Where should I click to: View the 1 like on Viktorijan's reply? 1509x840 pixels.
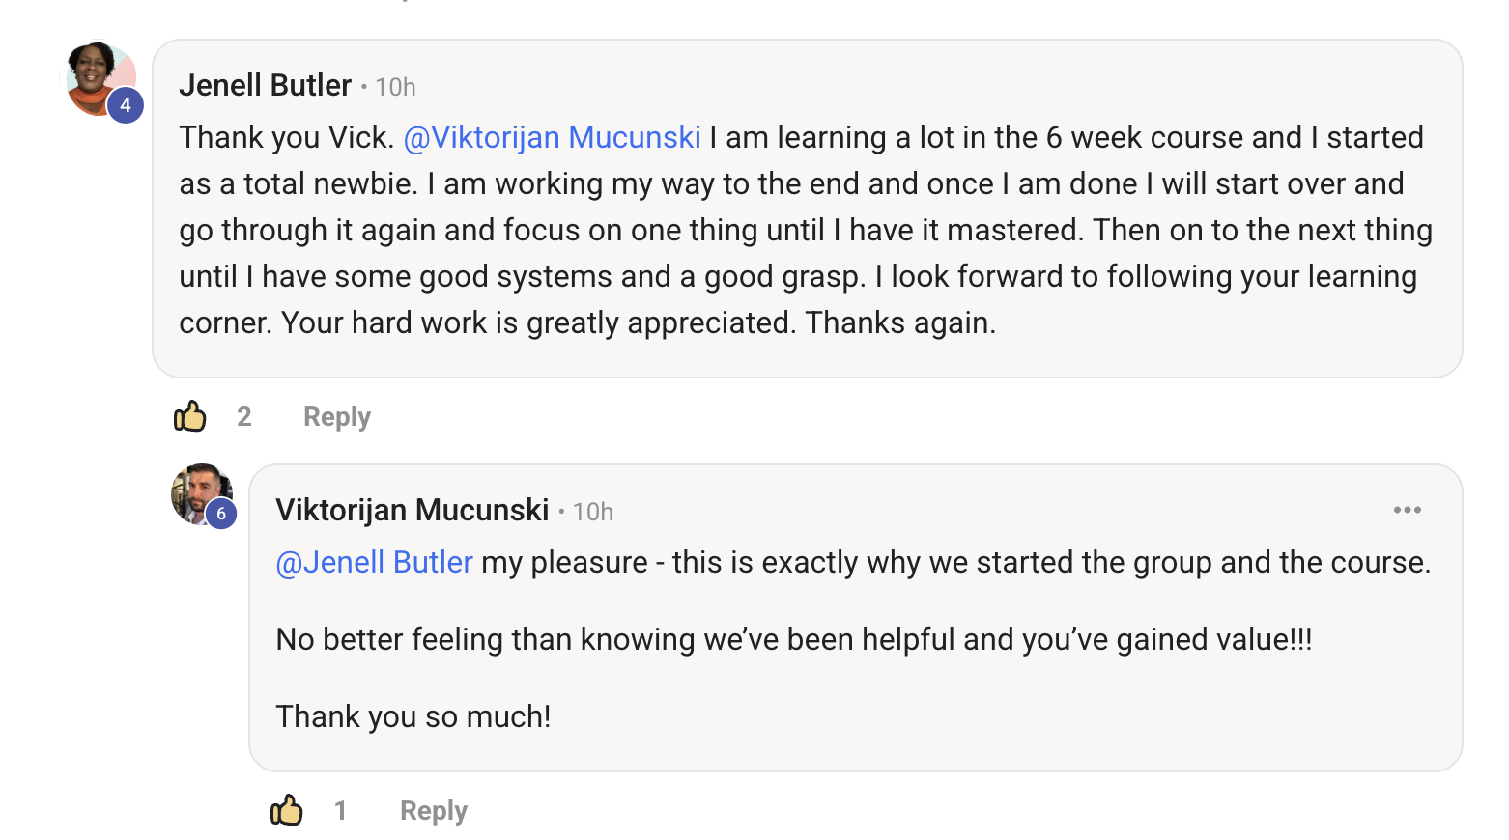(340, 811)
